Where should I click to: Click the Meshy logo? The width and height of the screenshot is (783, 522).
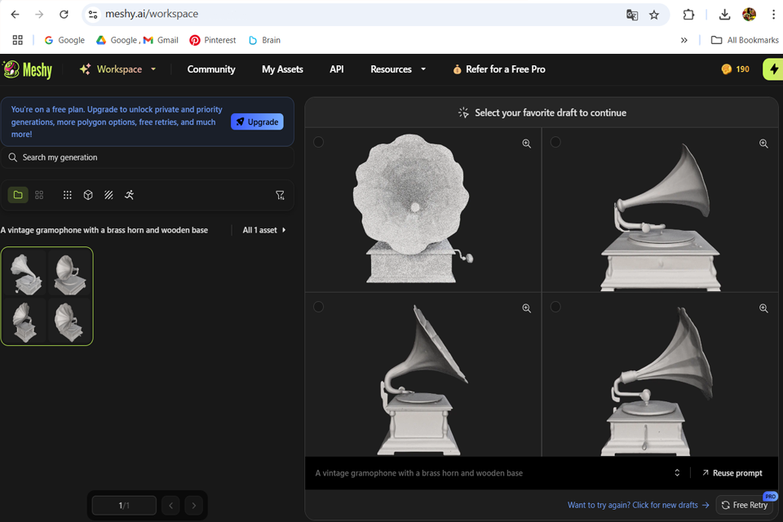pos(28,69)
